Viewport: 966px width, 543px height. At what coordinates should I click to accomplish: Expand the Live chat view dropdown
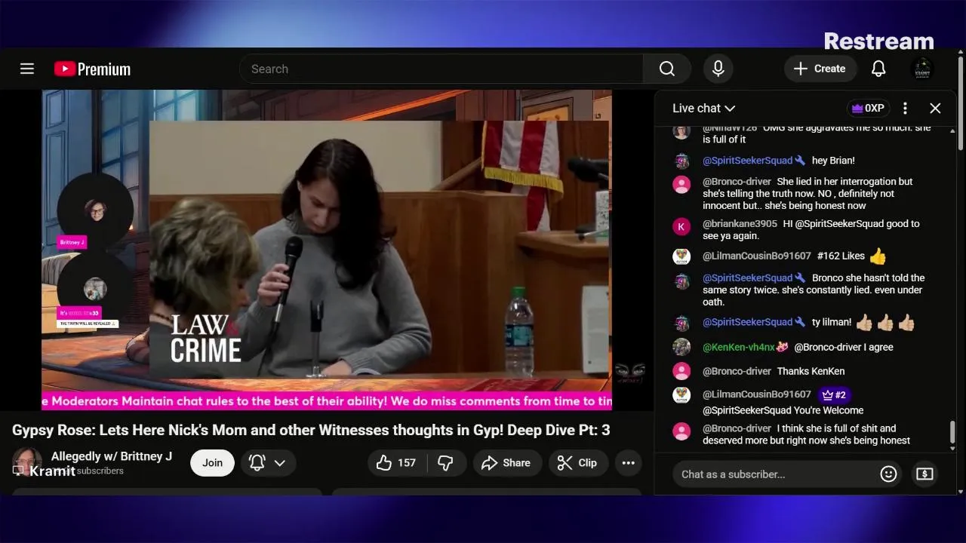[703, 108]
